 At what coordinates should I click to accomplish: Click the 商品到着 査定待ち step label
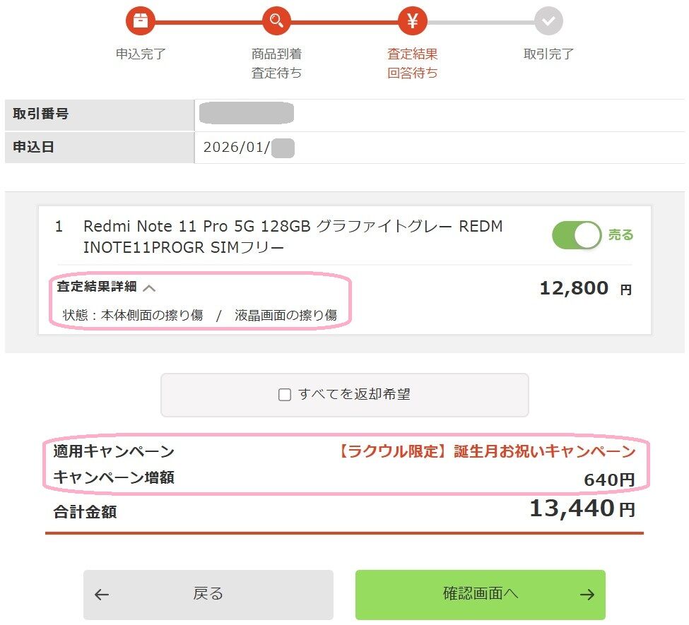point(276,63)
